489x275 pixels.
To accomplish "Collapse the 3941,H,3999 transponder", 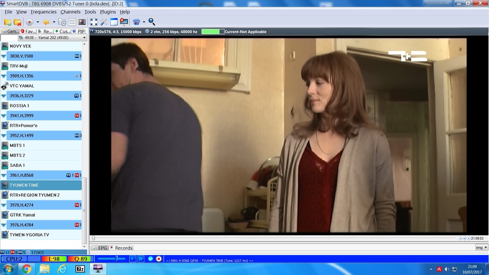I will coord(4,116).
